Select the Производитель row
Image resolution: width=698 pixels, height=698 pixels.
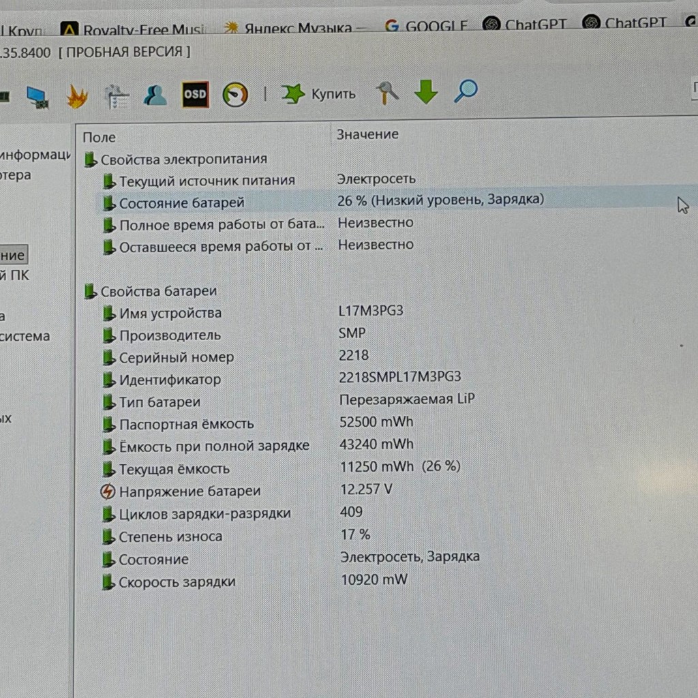pos(234,334)
